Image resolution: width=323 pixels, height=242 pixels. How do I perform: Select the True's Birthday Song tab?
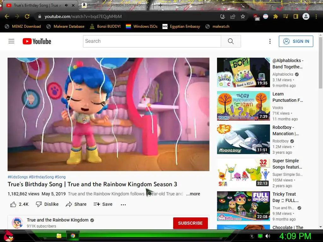[x=37, y=5]
